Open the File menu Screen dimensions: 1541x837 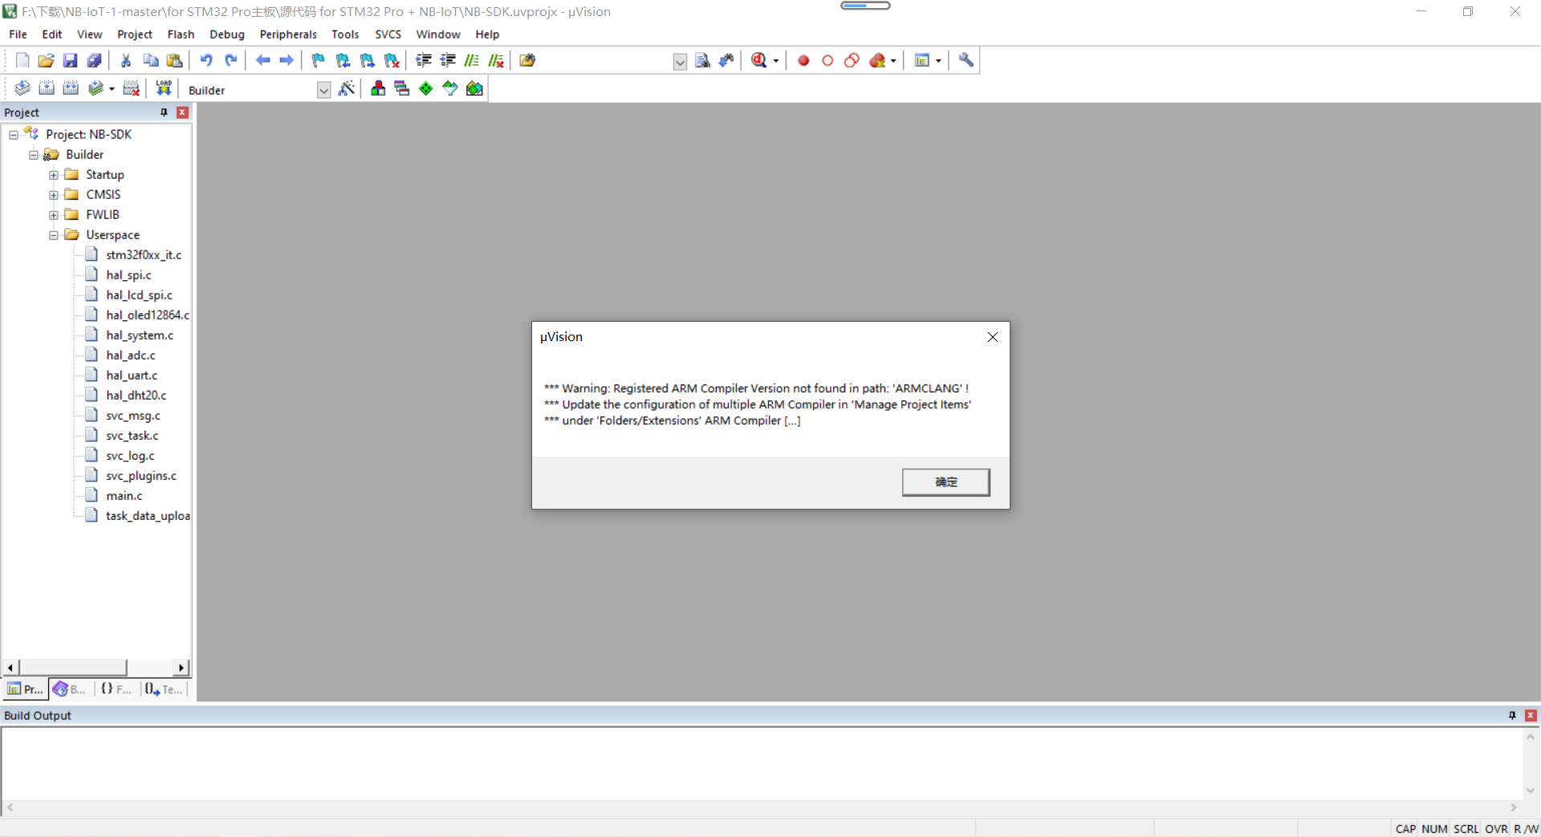18,35
